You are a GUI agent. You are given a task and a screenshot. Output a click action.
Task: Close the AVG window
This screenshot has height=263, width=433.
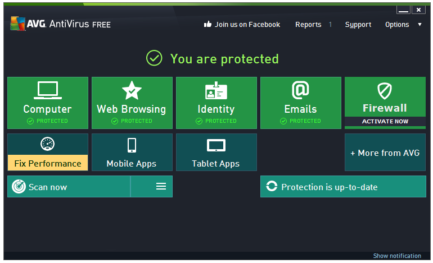click(418, 10)
